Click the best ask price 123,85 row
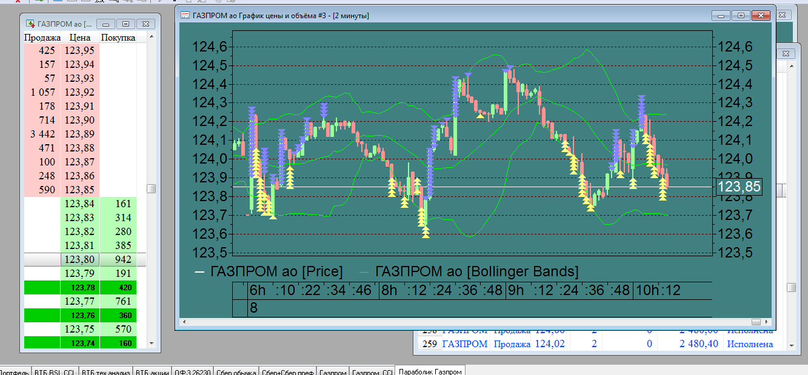The height and width of the screenshot is (375, 808). pos(79,190)
